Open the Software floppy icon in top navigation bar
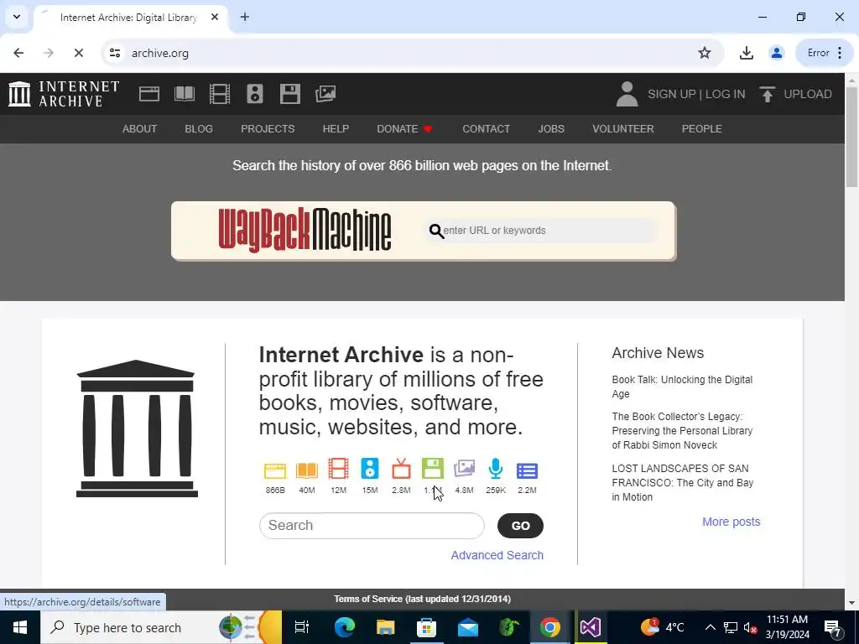859x644 pixels. [x=289, y=94]
